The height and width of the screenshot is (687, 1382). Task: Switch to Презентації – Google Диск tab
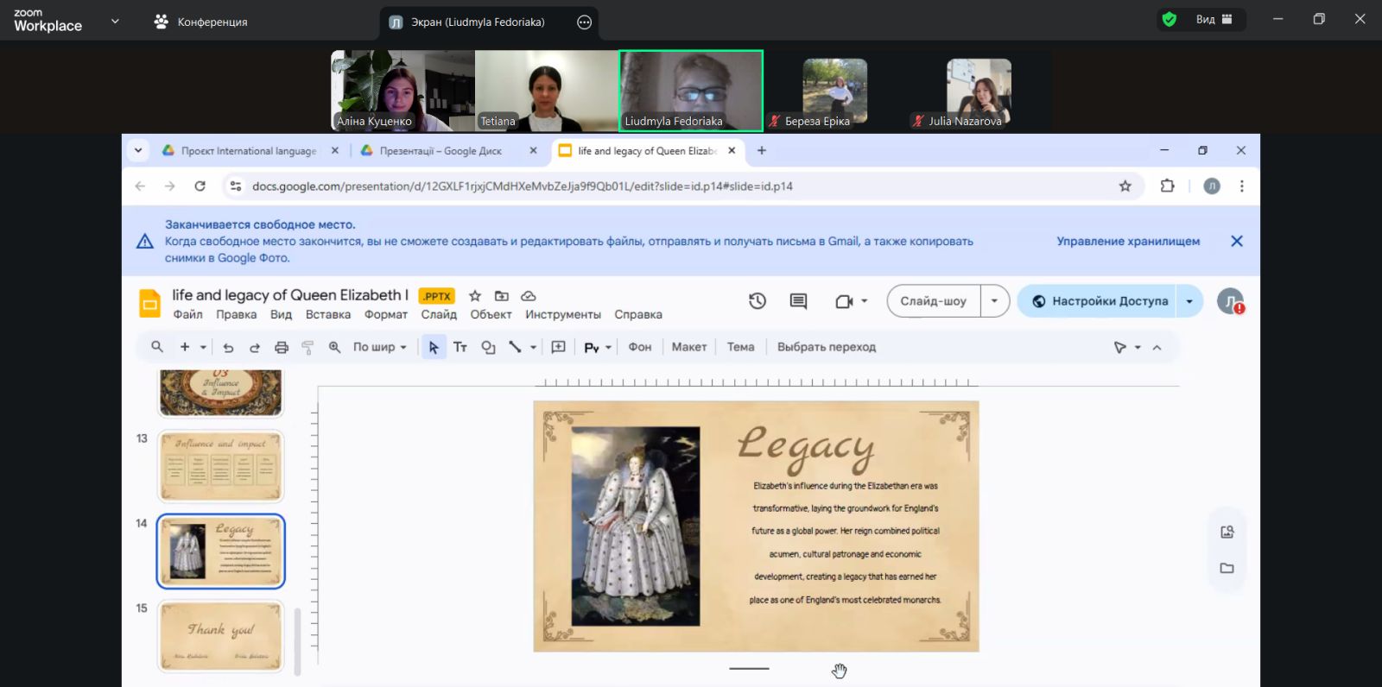pos(441,151)
